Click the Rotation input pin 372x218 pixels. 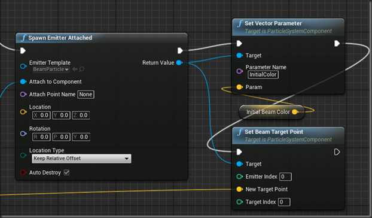tap(23, 134)
